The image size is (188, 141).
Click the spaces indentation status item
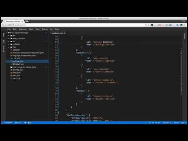coord(166,123)
